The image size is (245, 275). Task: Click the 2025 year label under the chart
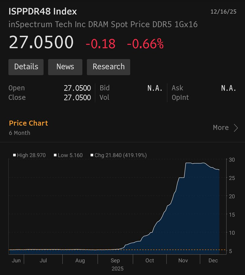(118, 269)
